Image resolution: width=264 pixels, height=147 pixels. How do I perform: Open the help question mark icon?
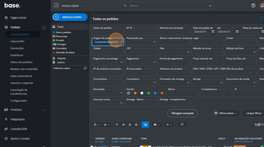pos(253,6)
